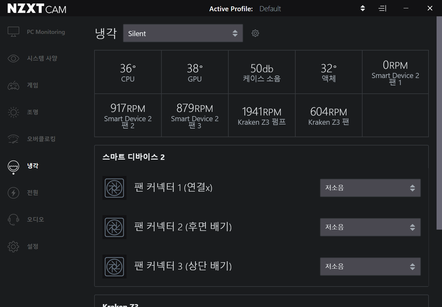Go to PC Monitoring menu item
Image resolution: width=442 pixels, height=307 pixels.
click(x=46, y=32)
